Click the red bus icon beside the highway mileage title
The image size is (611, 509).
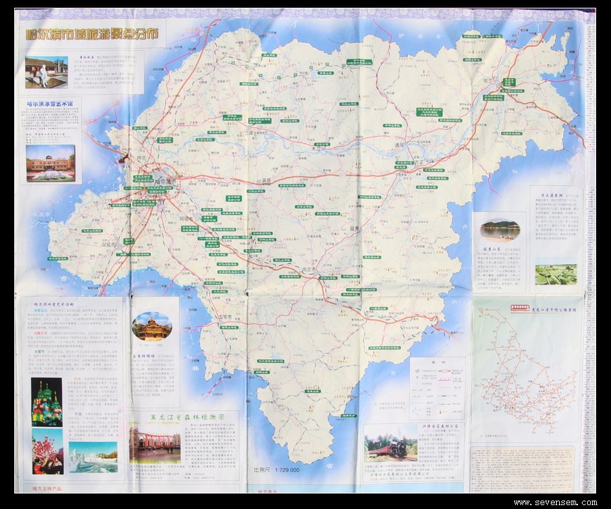520,308
